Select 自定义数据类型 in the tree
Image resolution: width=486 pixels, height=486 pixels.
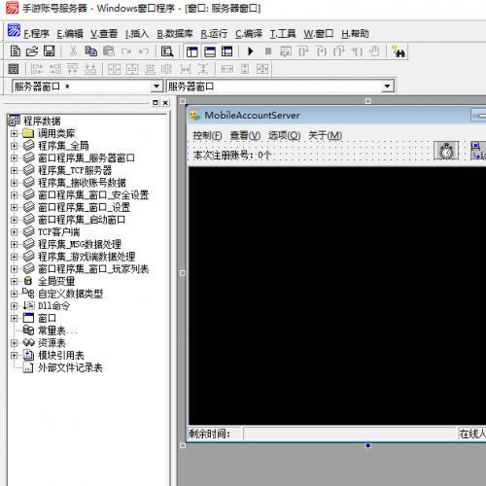click(x=70, y=294)
